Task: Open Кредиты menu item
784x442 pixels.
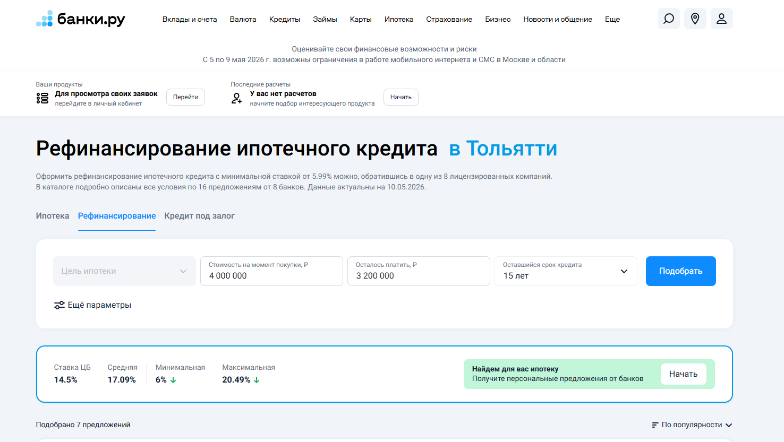Action: 285,19
